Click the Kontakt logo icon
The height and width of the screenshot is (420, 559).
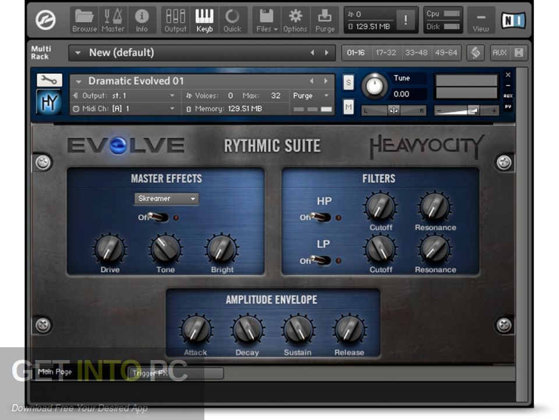coord(45,20)
